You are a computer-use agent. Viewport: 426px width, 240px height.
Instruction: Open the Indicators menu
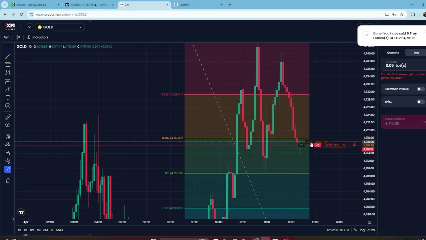38,37
